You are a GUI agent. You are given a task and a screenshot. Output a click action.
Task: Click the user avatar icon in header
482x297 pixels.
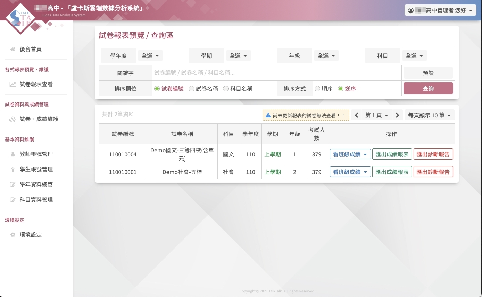point(411,10)
